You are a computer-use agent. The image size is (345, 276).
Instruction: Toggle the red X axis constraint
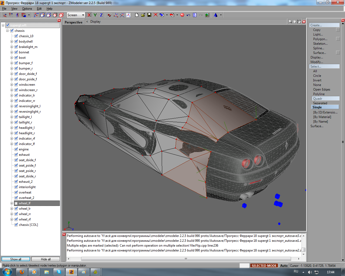(89, 15)
